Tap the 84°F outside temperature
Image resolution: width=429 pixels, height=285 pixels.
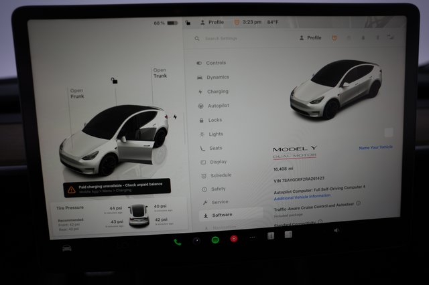tap(273, 22)
